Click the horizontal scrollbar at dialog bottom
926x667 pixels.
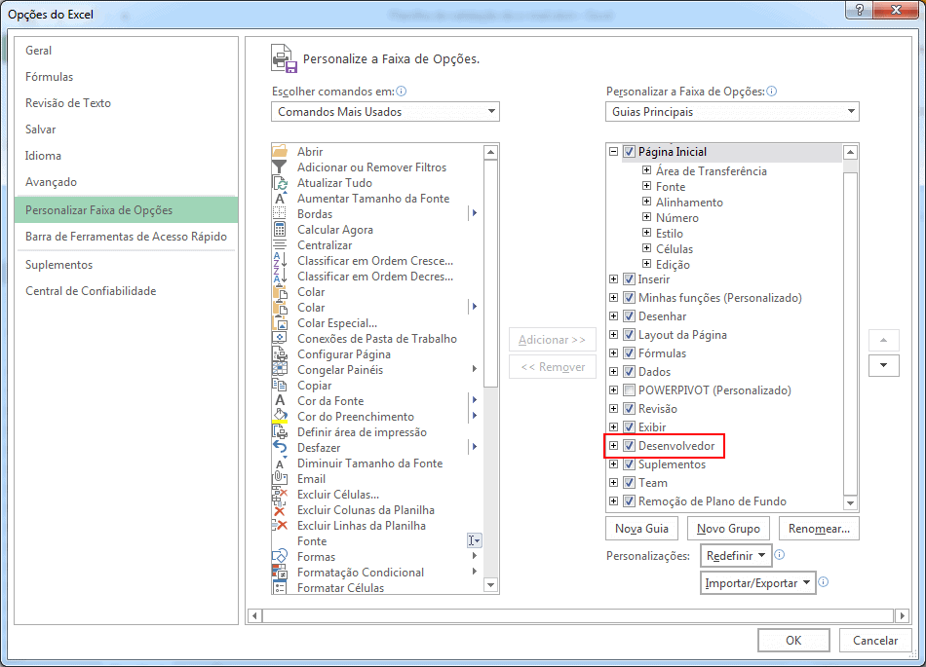[x=575, y=615]
